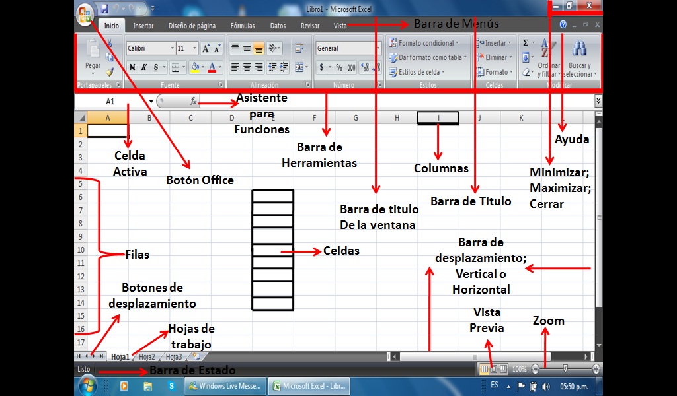Switch to the Hoja2 sheet tab
The height and width of the screenshot is (396, 677).
[x=148, y=356]
